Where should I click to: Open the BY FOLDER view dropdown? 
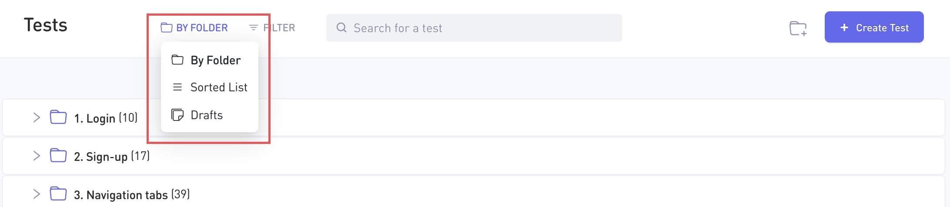coord(194,28)
